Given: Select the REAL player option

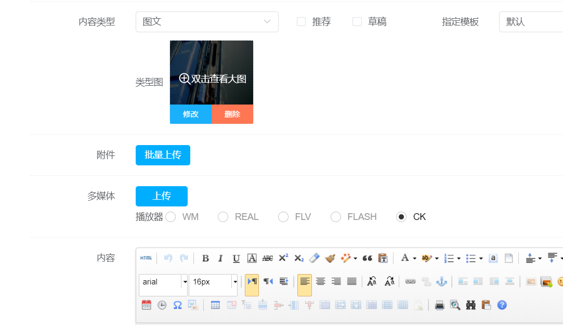Looking at the screenshot, I should (x=223, y=217).
